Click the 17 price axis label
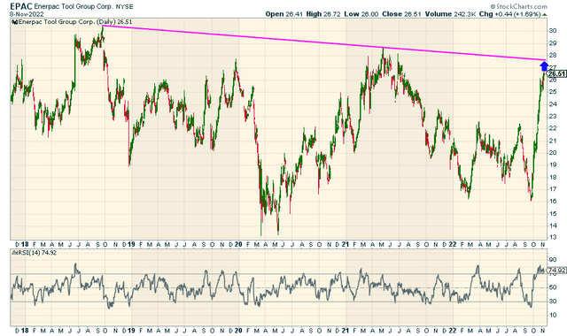The height and width of the screenshot is (336, 567). (x=553, y=189)
